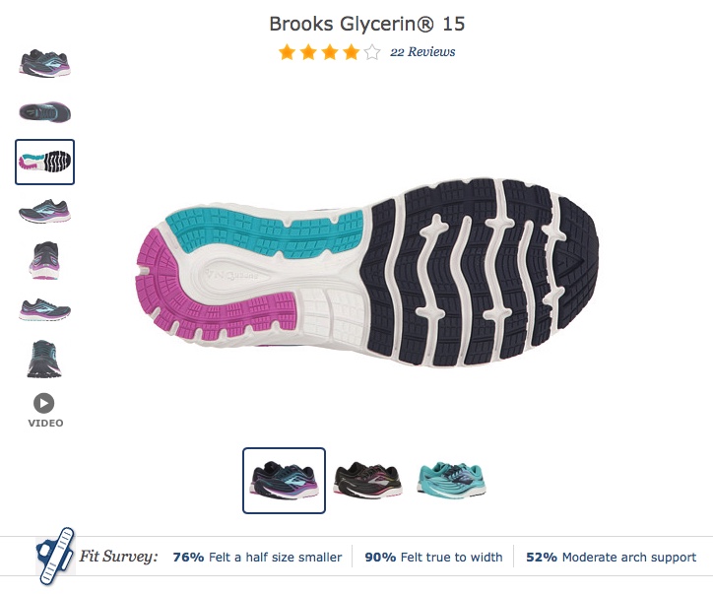The image size is (713, 594).
Task: Click the empty fifth rating star
Action: pyautogui.click(x=372, y=52)
